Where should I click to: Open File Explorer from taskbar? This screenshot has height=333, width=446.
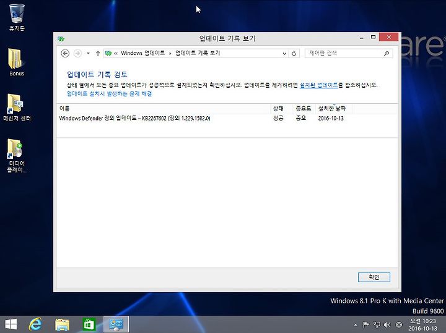pyautogui.click(x=62, y=324)
